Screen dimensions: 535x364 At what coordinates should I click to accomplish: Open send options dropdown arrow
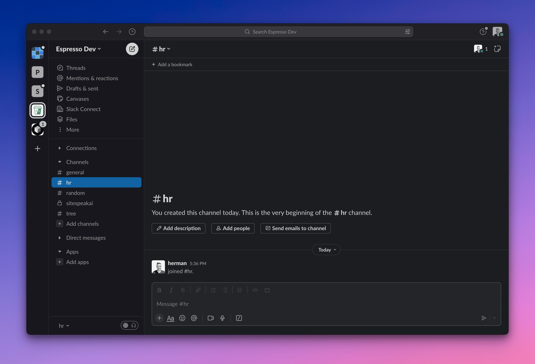coord(494,318)
